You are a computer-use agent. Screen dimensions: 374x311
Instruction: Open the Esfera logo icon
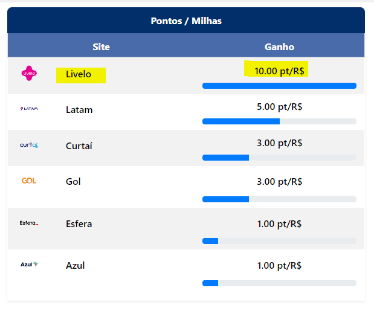[29, 223]
